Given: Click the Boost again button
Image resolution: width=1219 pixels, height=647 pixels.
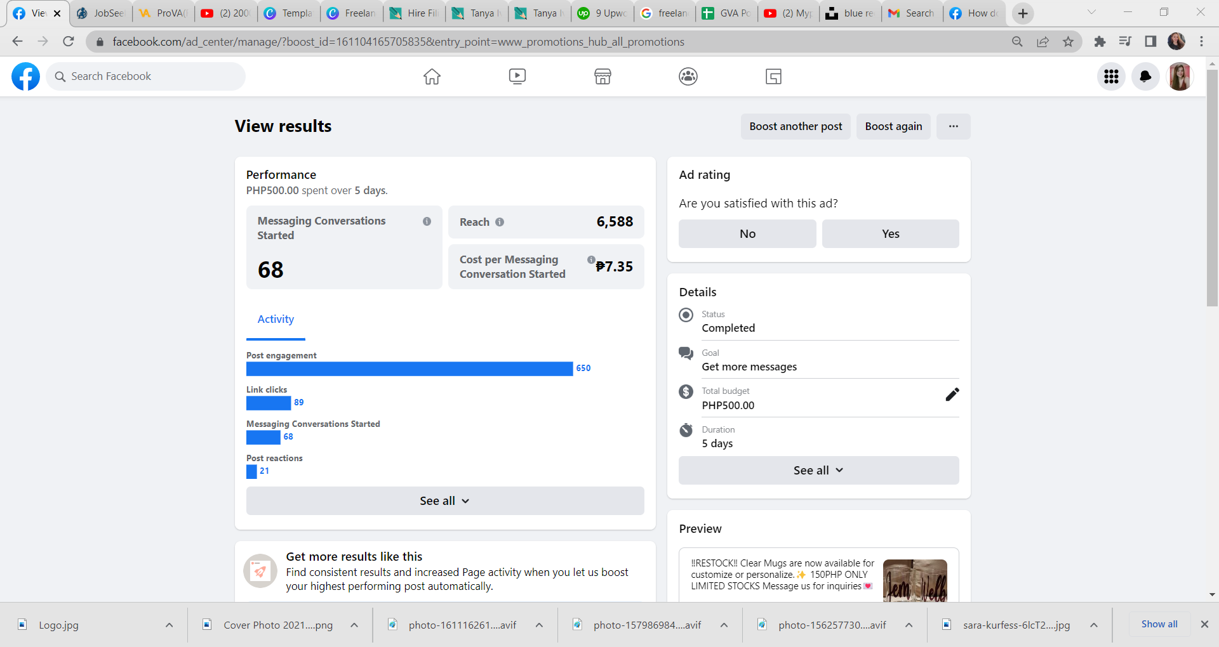Looking at the screenshot, I should click(893, 126).
